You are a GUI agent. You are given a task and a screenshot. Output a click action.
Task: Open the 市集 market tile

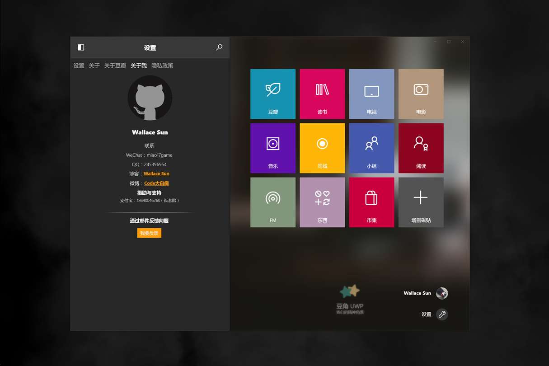[371, 202]
